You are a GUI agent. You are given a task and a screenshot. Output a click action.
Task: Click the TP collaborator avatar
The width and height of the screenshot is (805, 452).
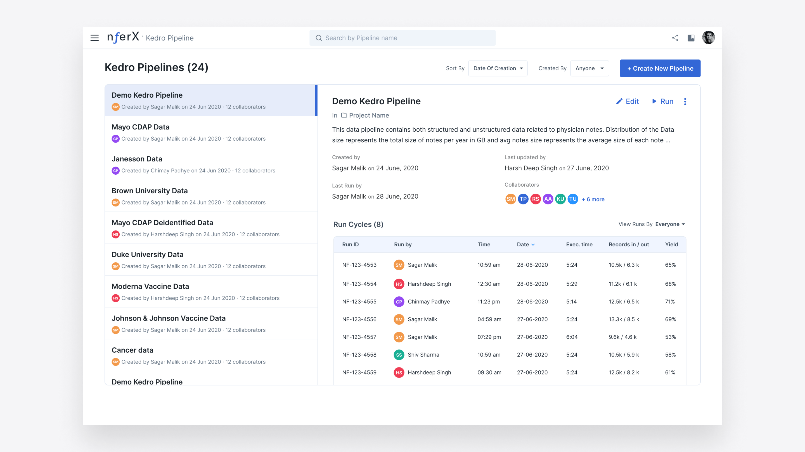pos(523,199)
